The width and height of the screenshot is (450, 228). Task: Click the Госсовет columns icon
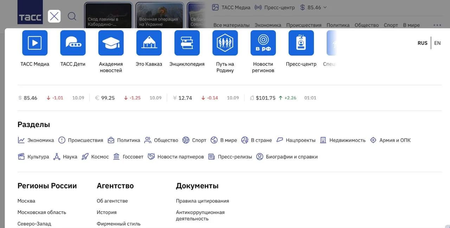116,157
